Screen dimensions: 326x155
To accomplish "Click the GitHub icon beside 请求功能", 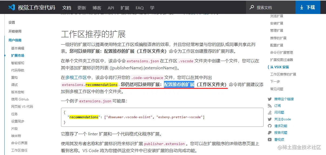I will pyautogui.click(x=270, y=126).
